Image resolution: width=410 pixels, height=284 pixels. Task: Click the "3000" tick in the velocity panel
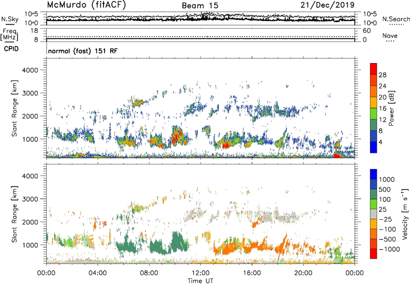30,199
